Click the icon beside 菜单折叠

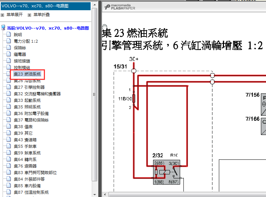29,15
